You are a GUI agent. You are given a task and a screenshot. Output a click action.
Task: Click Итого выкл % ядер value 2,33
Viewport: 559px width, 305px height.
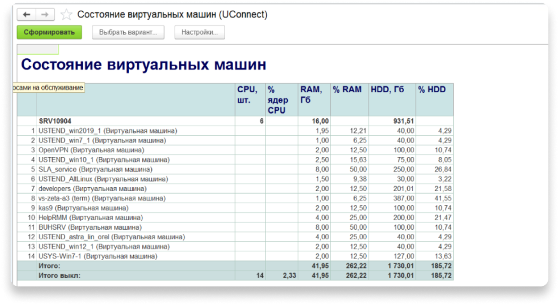(289, 275)
